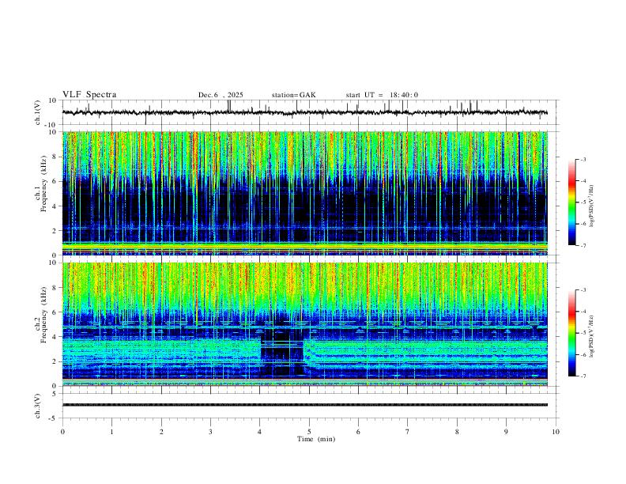Click the "start UT = 18:40:0" text

pyautogui.click(x=382, y=95)
